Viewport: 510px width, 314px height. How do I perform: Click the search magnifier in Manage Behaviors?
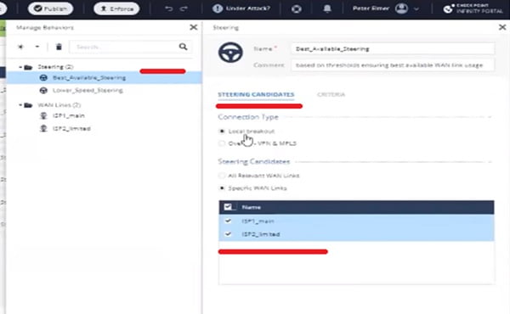point(183,47)
